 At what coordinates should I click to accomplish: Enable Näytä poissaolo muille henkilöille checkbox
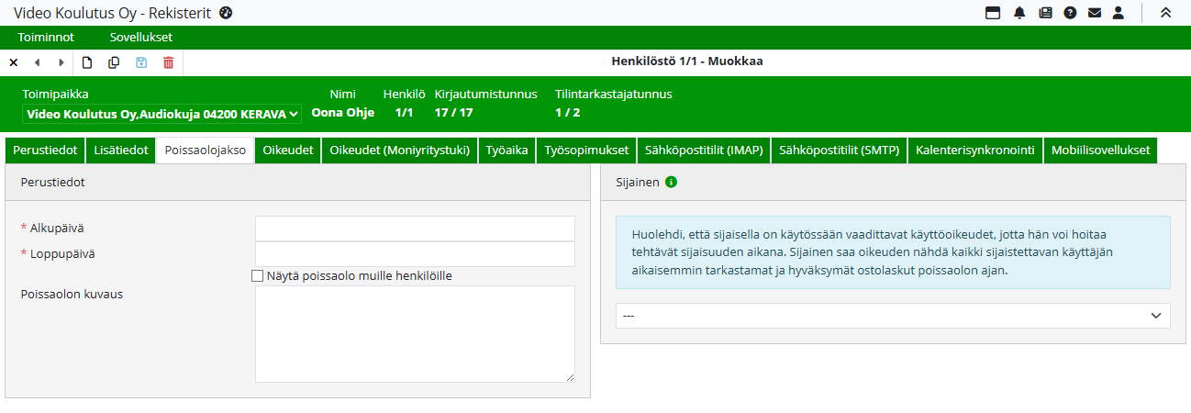coord(258,275)
